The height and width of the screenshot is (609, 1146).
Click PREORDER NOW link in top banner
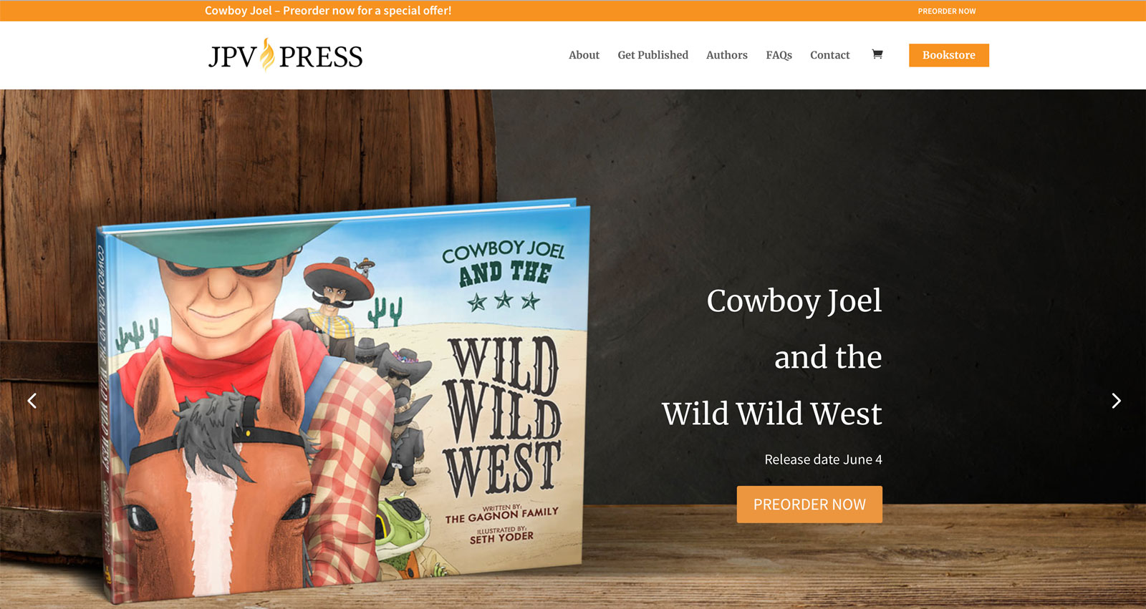pos(946,11)
